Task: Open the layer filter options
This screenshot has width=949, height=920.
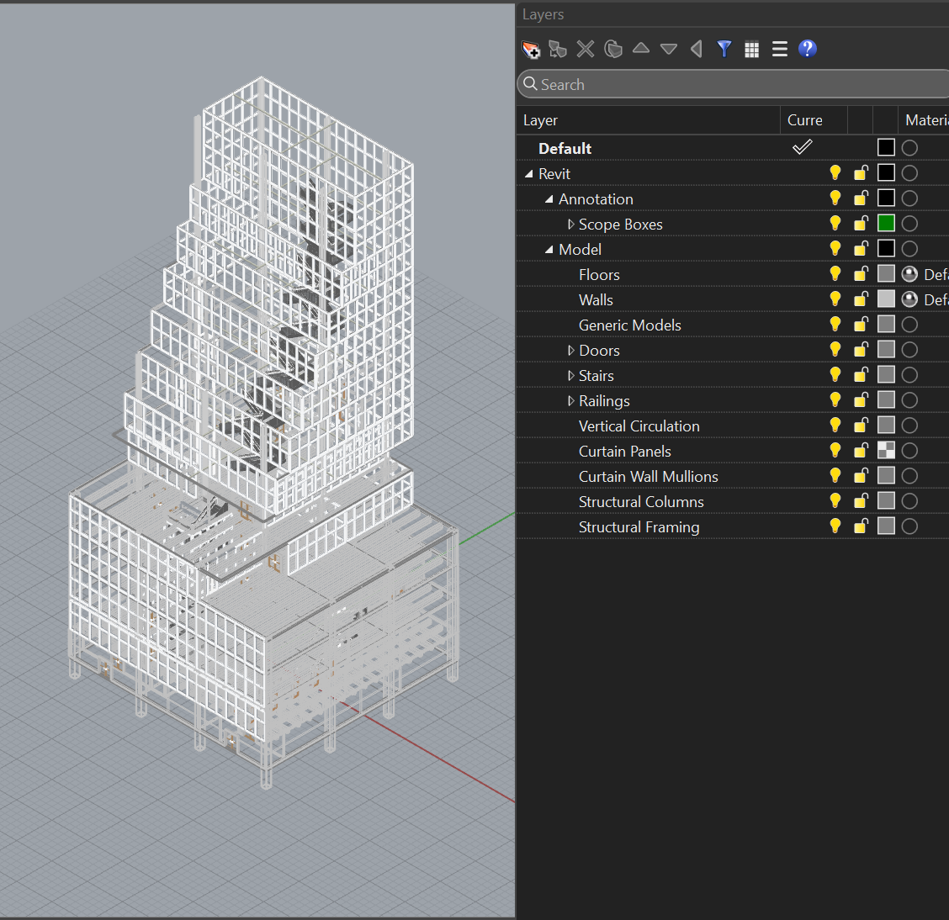Action: 724,49
